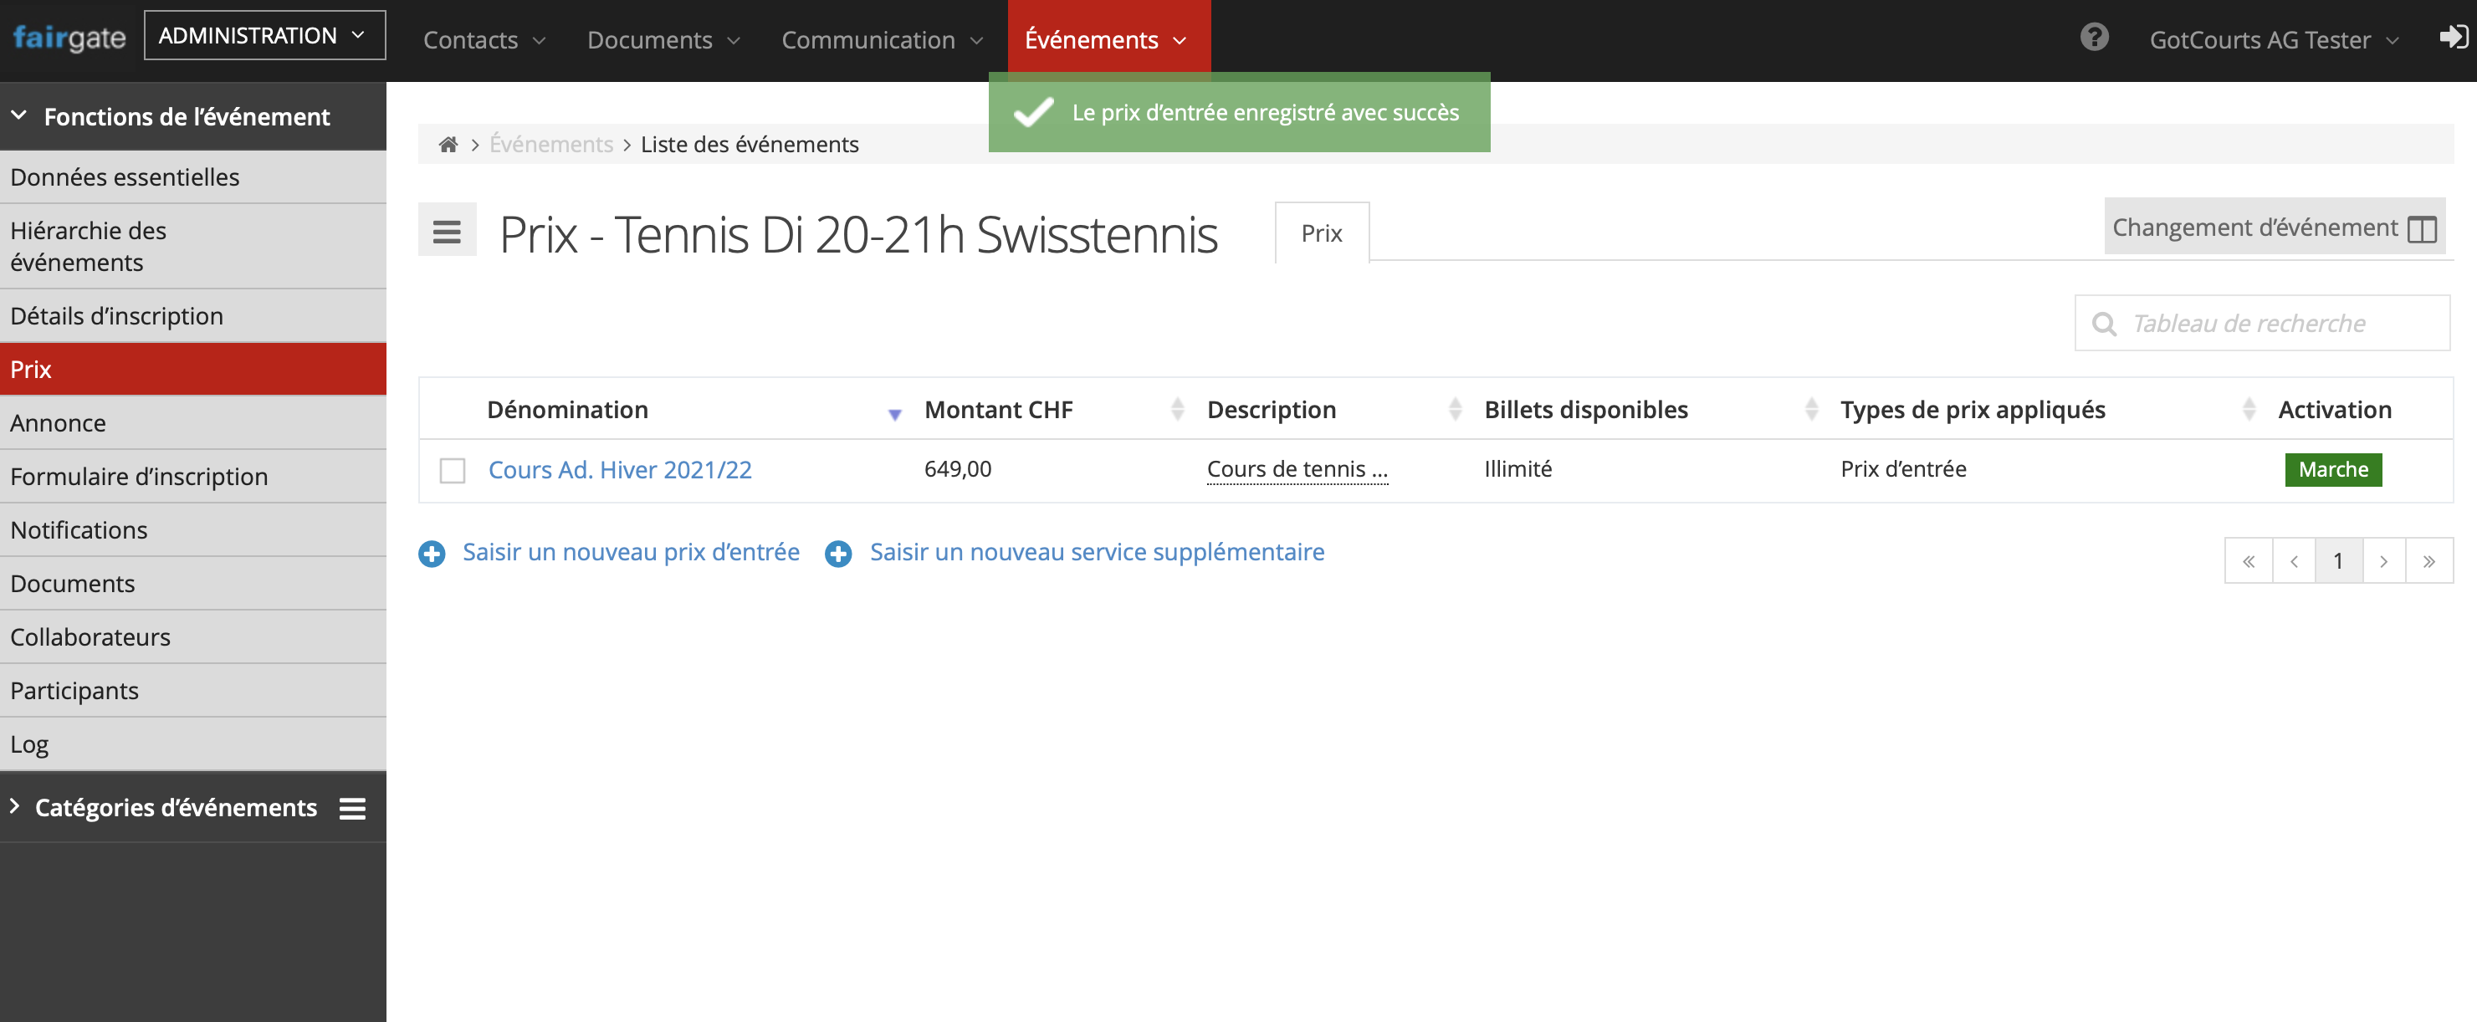2477x1022 pixels.
Task: Click the Prix d'entrée type cell
Action: (x=1903, y=469)
